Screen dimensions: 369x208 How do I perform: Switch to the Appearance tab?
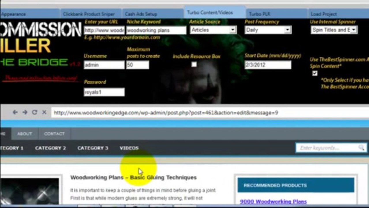(30, 14)
